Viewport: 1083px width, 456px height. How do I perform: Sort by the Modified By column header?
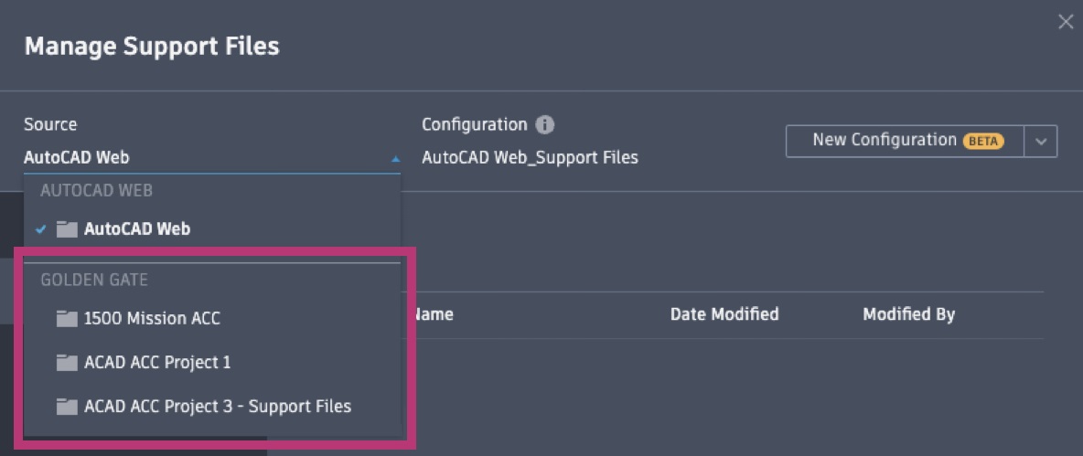coord(908,314)
